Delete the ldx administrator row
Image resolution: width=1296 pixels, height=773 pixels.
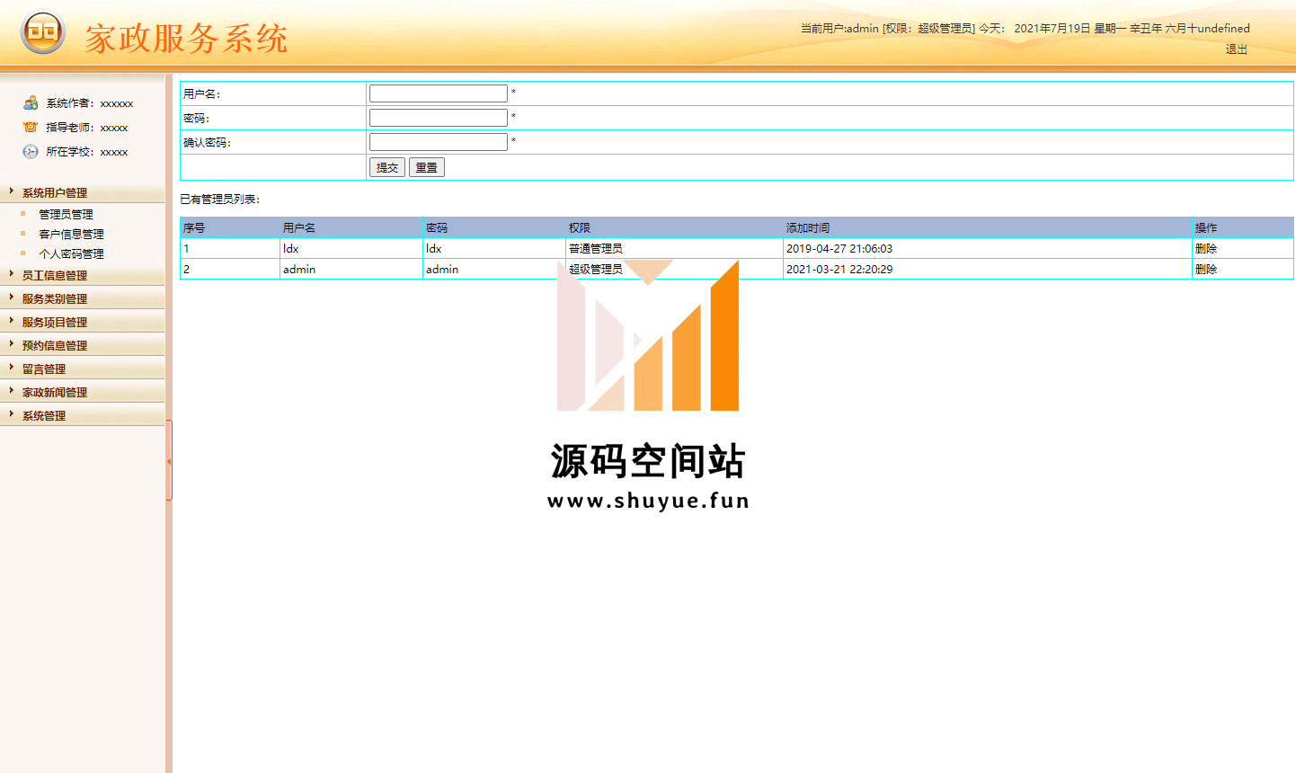point(1206,248)
